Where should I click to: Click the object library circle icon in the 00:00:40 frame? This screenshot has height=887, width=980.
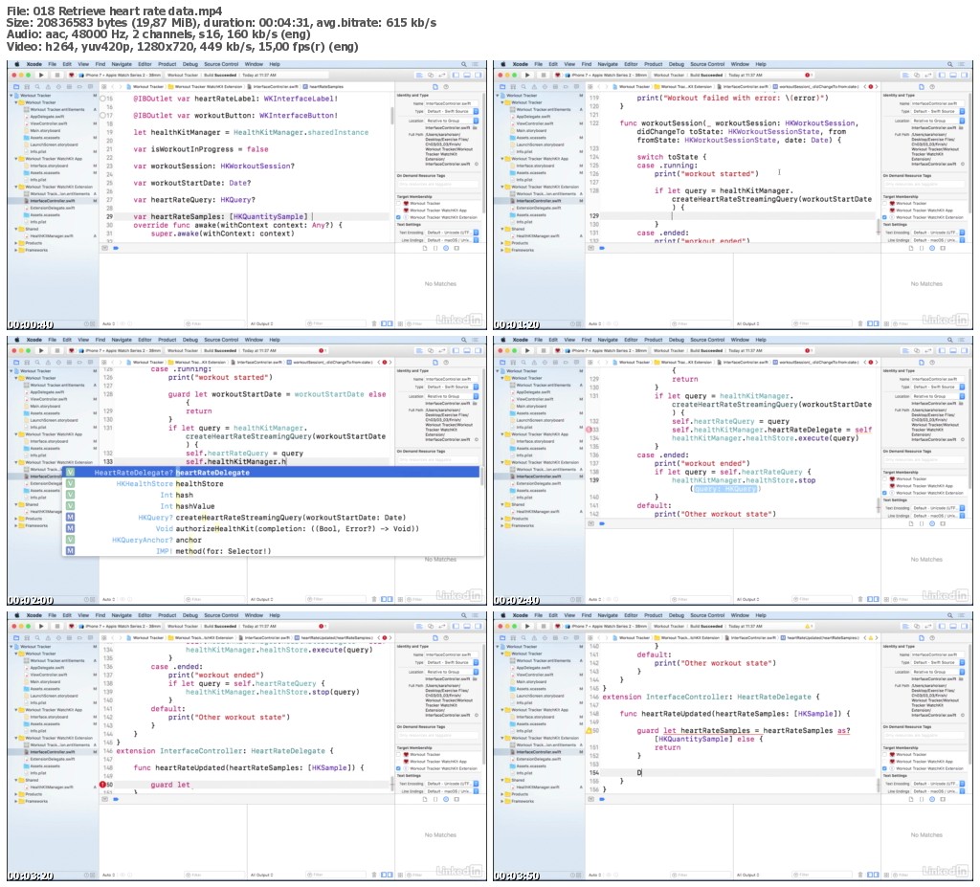tap(446, 248)
